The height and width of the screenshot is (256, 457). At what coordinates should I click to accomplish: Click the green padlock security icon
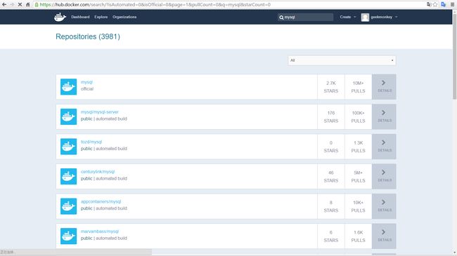37,5
